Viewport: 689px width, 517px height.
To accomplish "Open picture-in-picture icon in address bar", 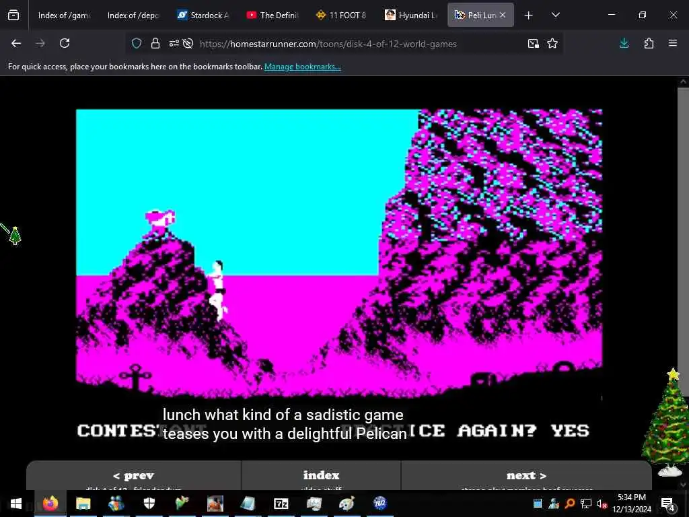I will (534, 43).
